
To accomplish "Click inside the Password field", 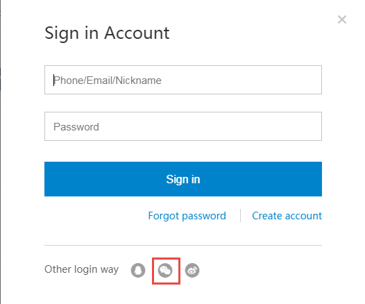I will click(x=183, y=126).
